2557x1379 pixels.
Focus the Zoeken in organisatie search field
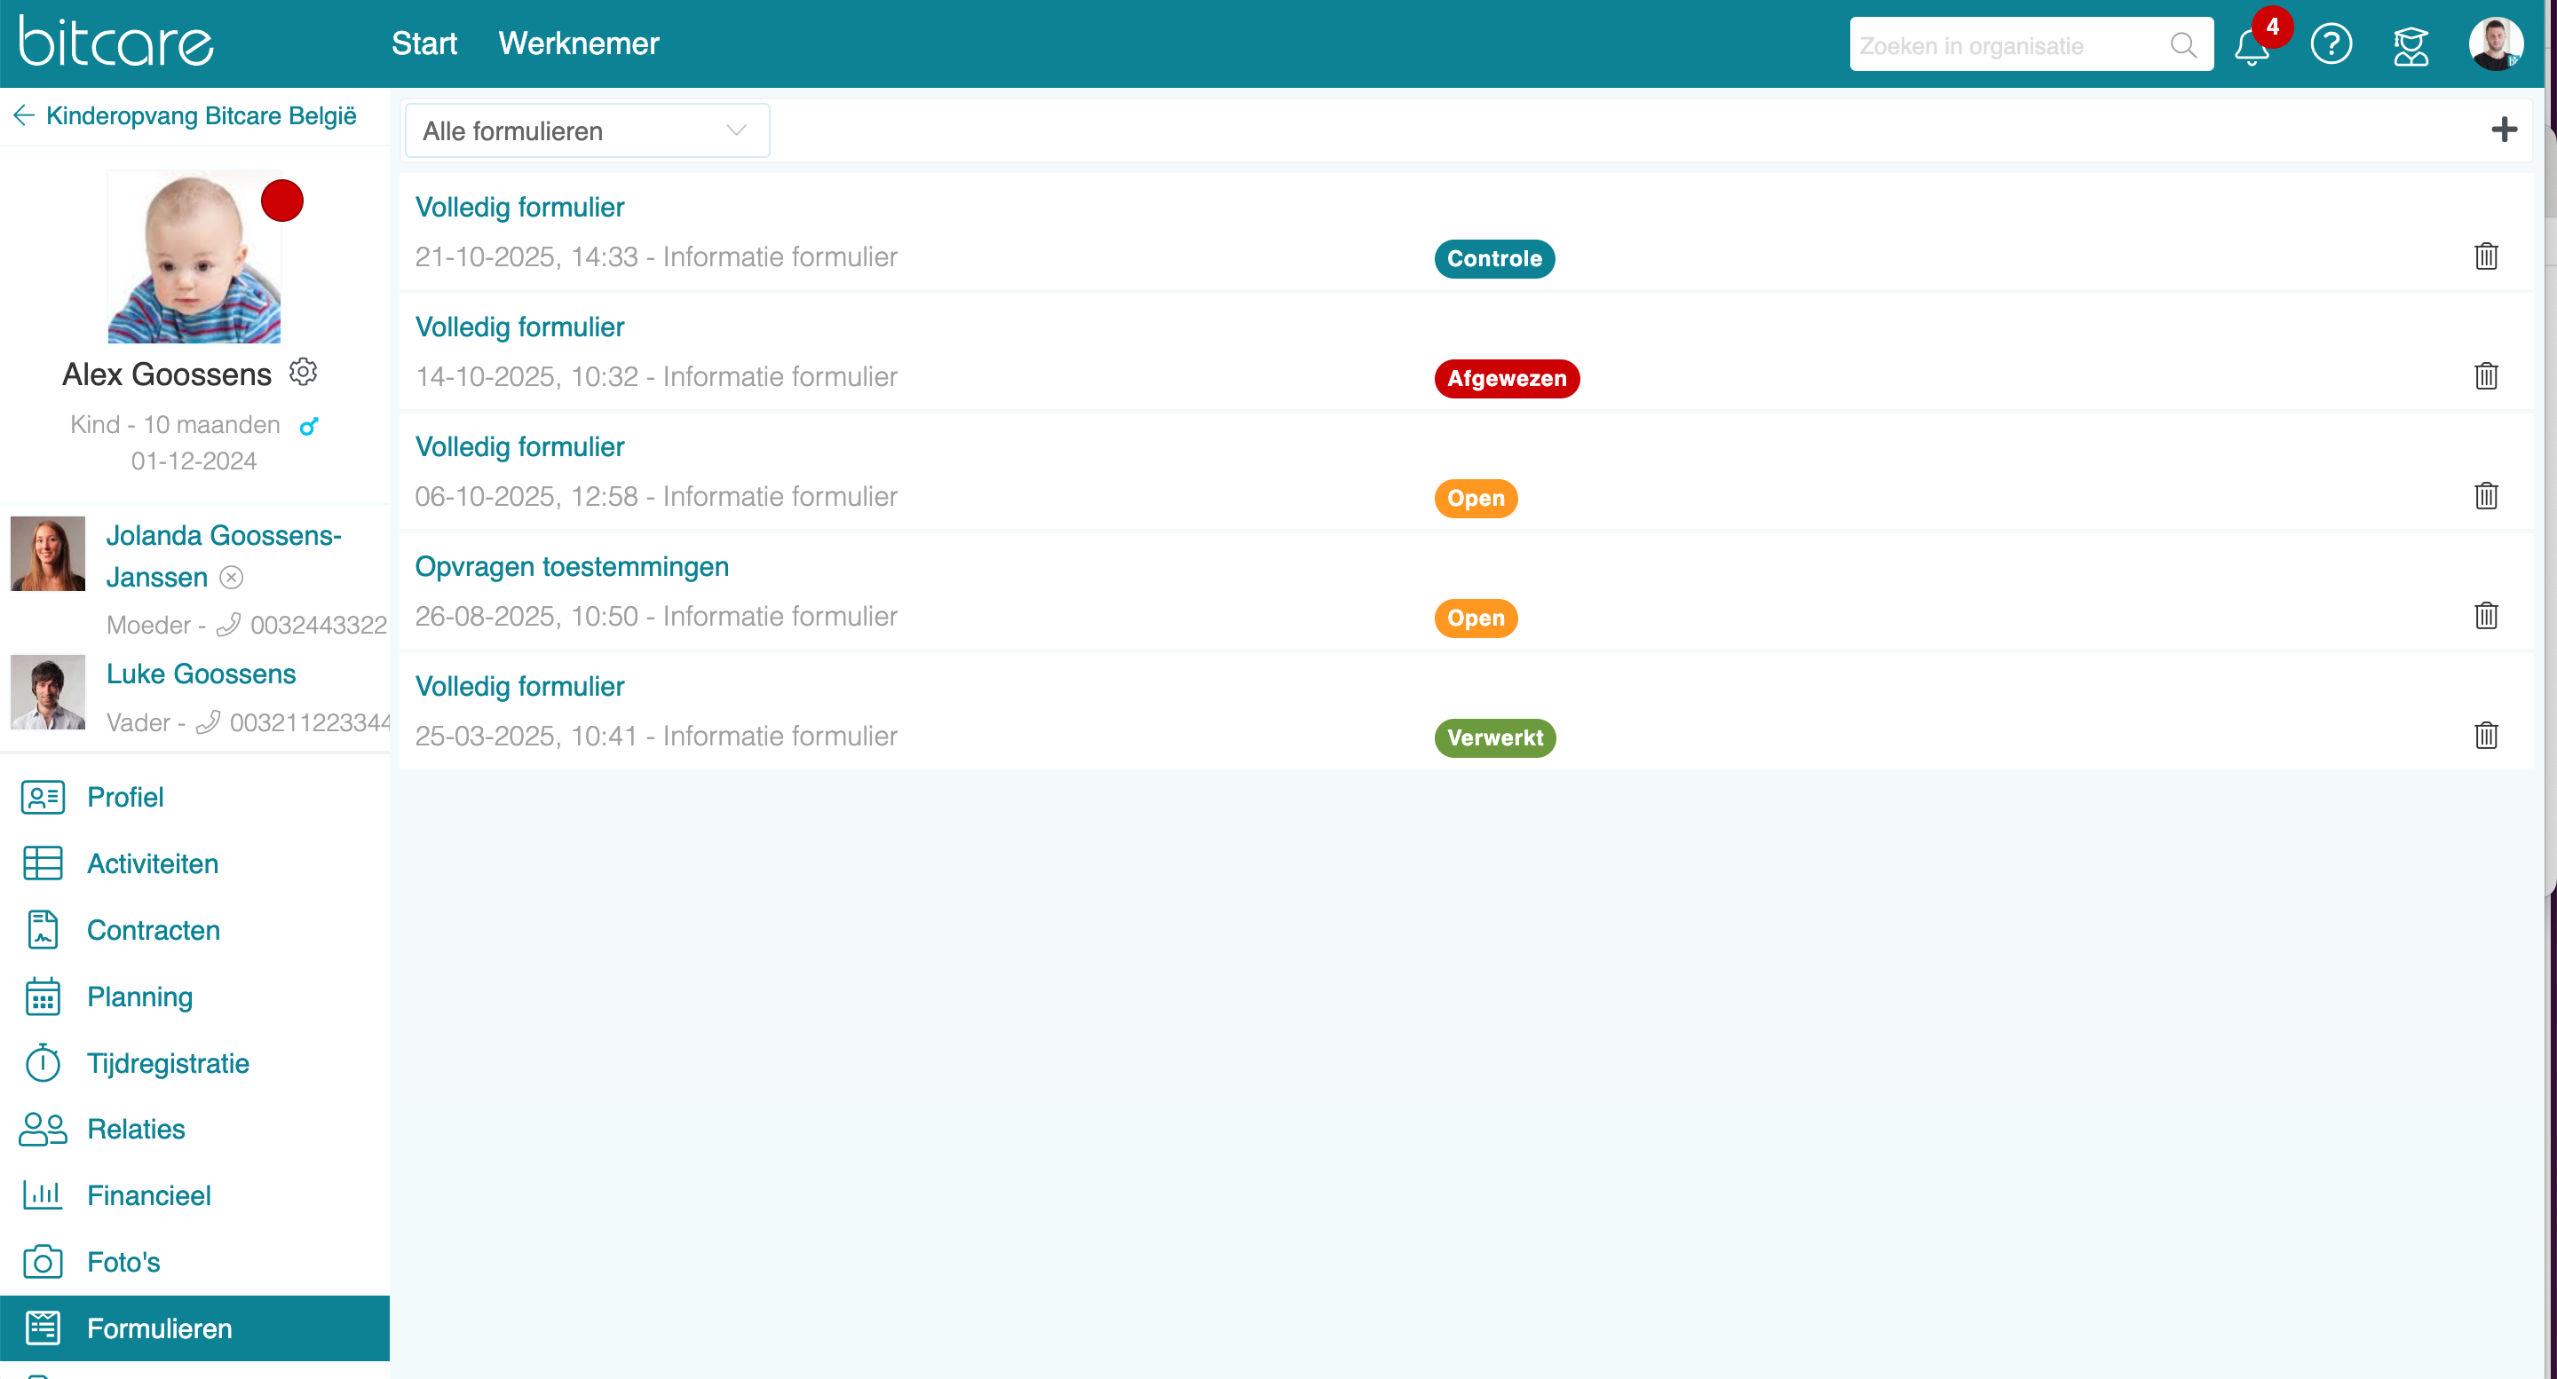(x=2005, y=45)
